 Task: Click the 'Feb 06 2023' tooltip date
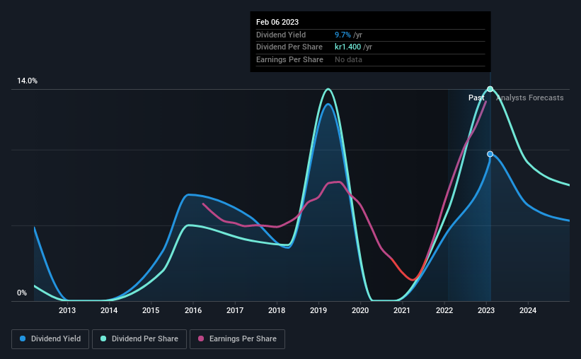277,22
